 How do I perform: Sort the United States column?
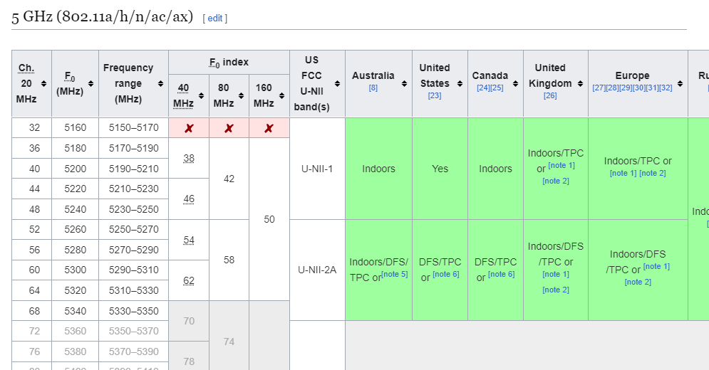coord(460,84)
